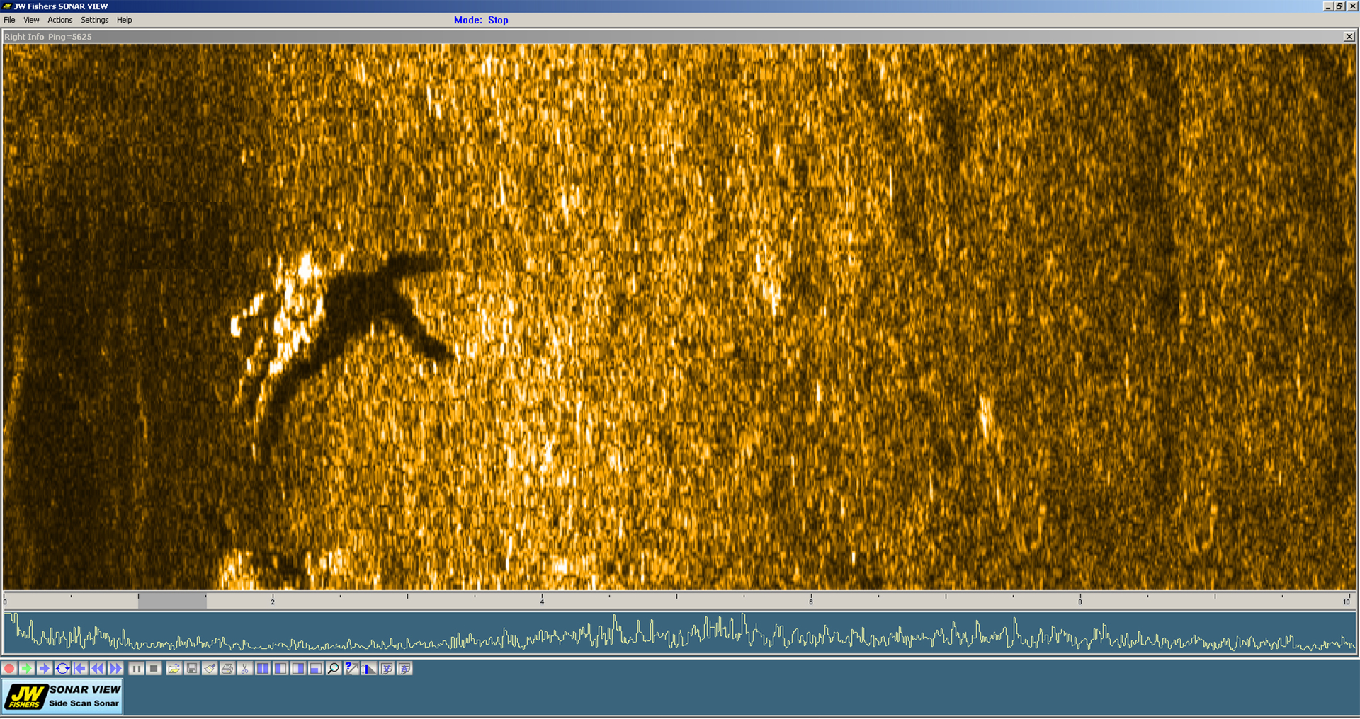
Task: Click the gray marker on range ruler
Action: [x=172, y=601]
